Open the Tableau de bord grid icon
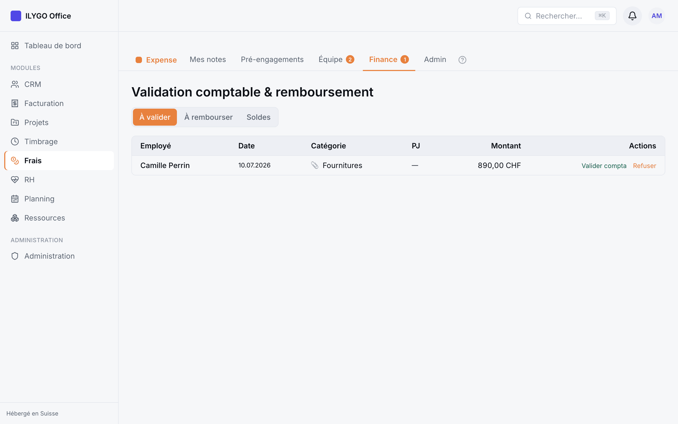 pos(15,45)
